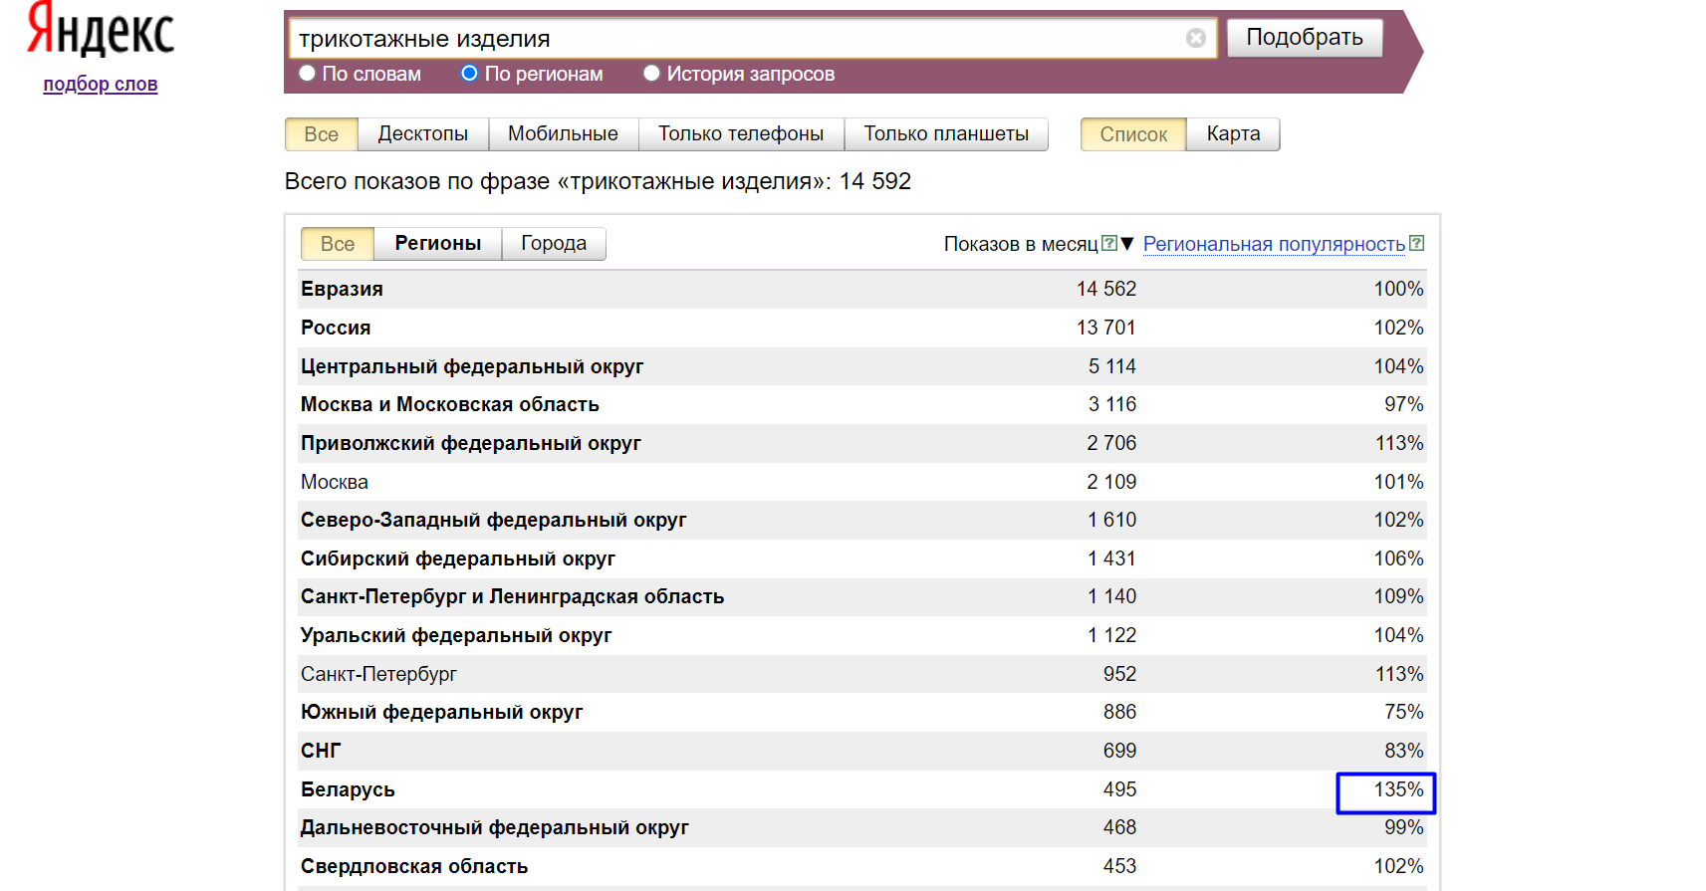Switch to the Список view

pyautogui.click(x=1133, y=134)
